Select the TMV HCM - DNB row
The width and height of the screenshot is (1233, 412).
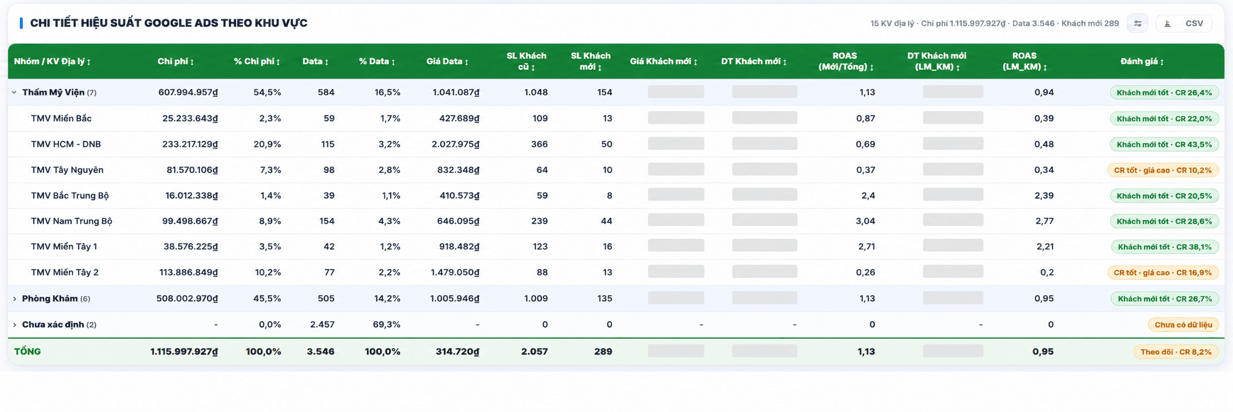point(616,144)
